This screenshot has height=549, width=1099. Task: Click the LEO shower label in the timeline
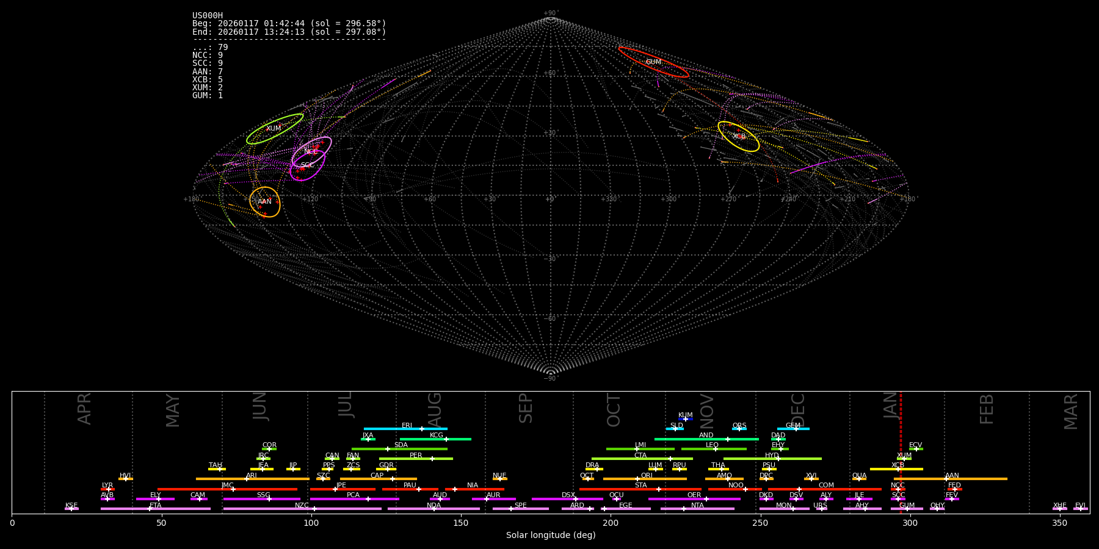coord(712,445)
